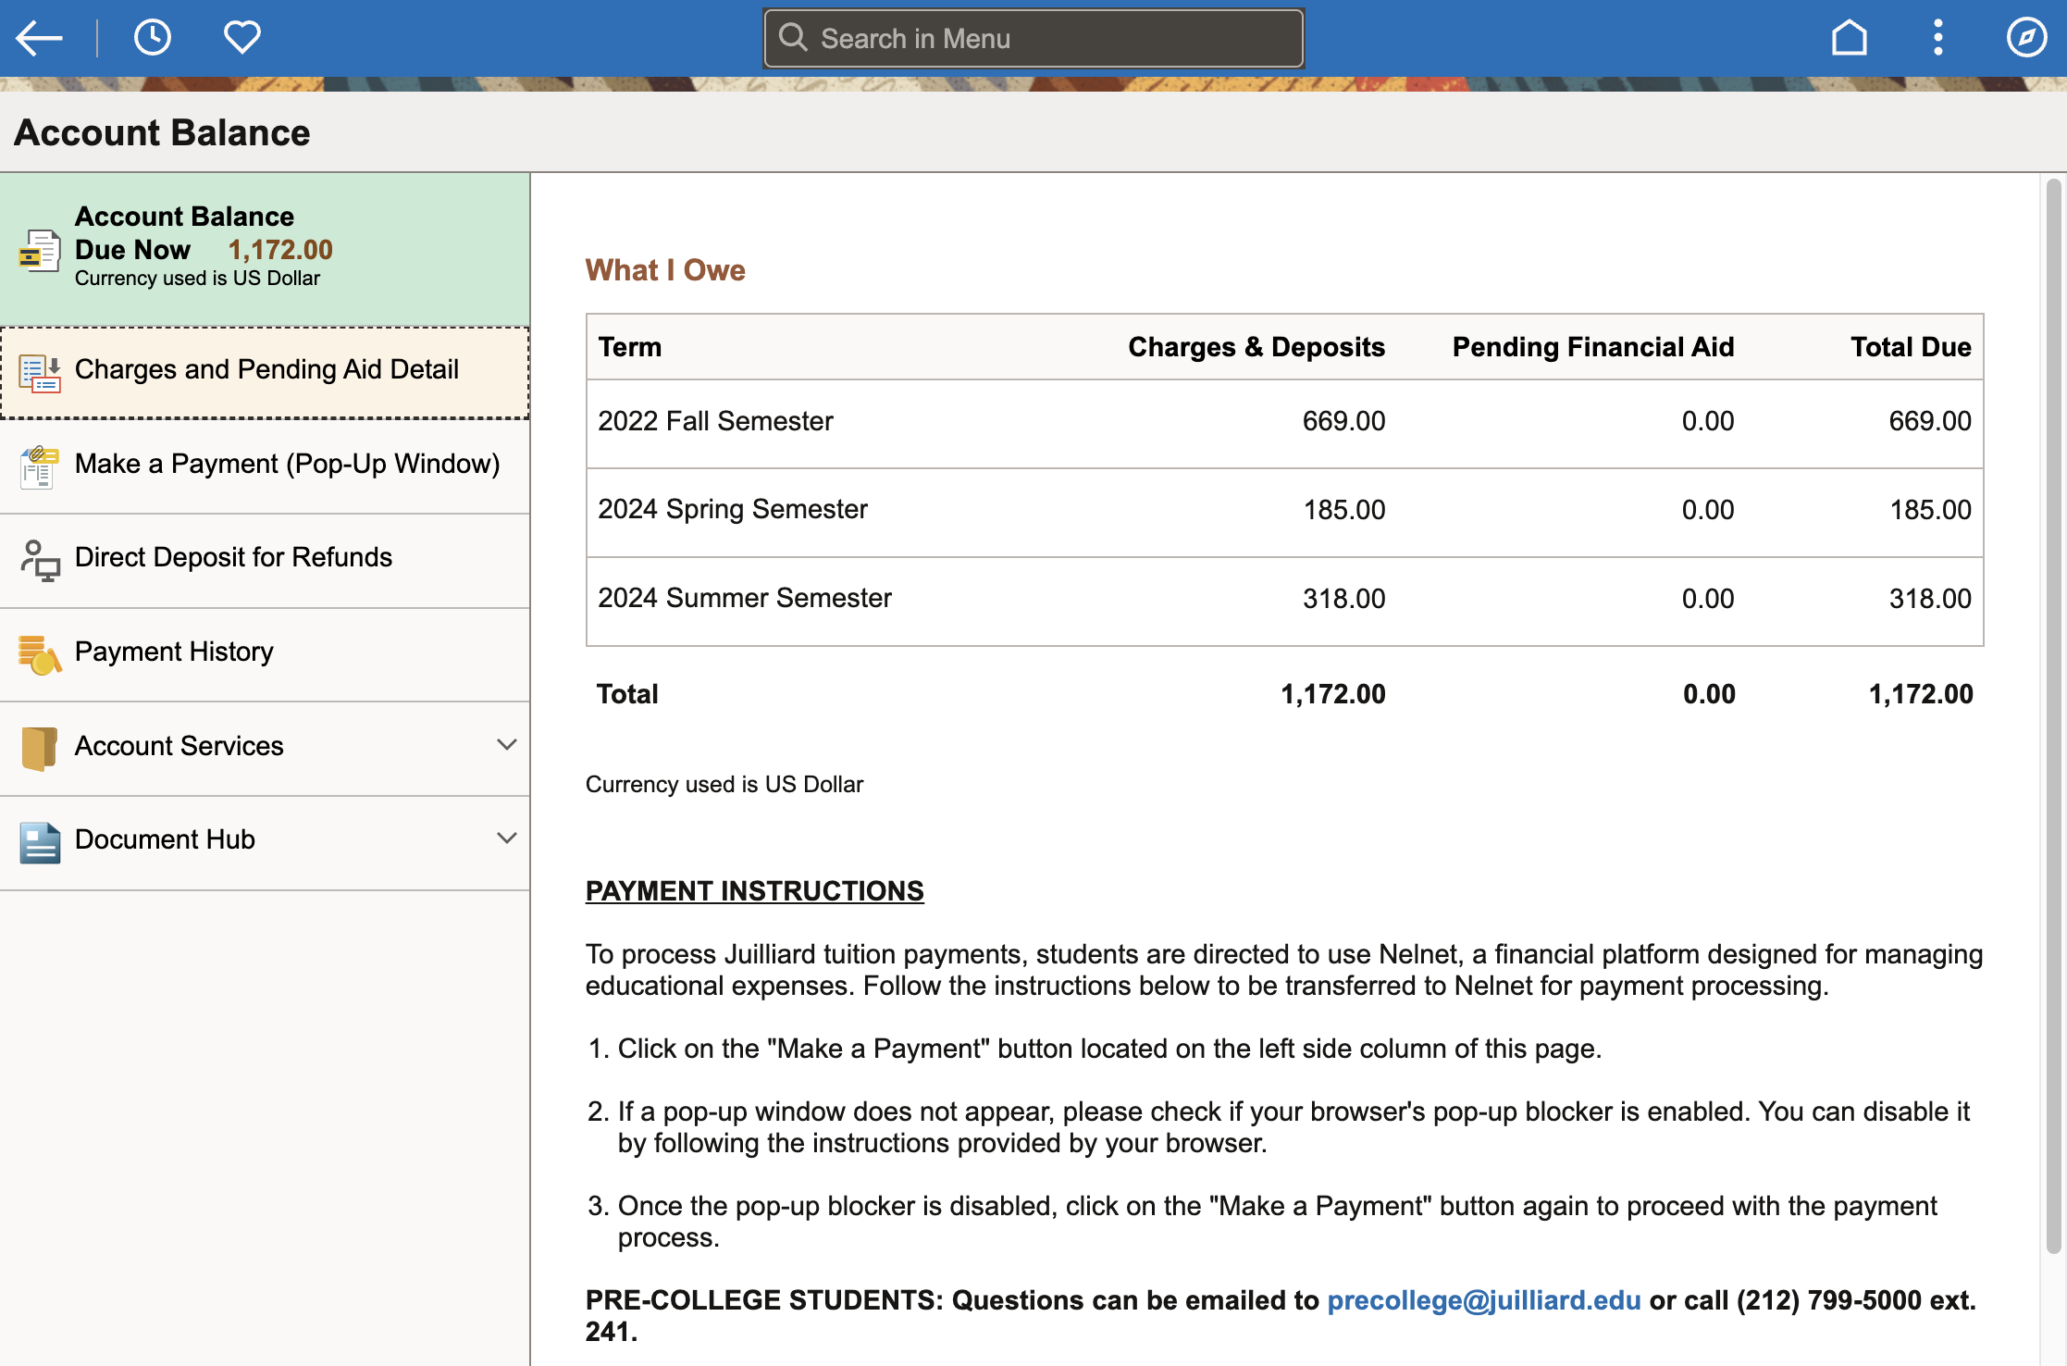Click the Account Balance page title
The height and width of the screenshot is (1366, 2067).
[162, 132]
